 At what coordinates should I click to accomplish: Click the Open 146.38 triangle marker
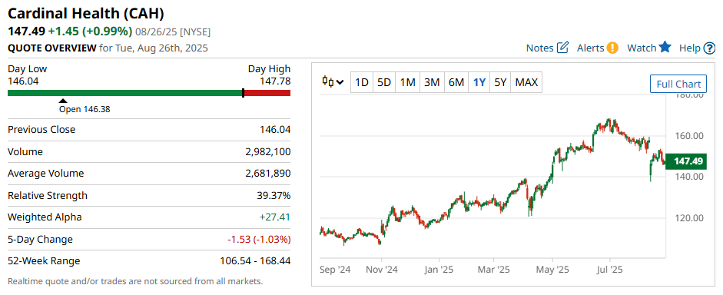click(63, 101)
